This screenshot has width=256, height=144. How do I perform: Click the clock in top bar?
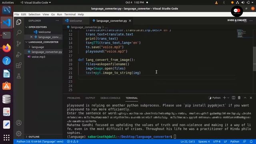coord(135,2)
